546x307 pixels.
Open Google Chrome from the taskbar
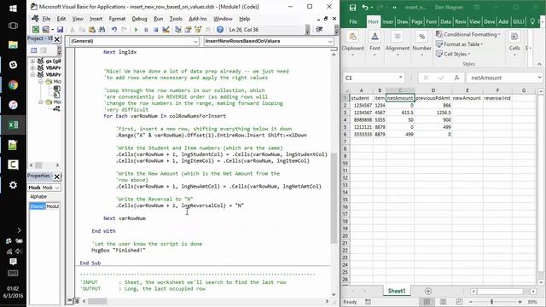[14, 85]
